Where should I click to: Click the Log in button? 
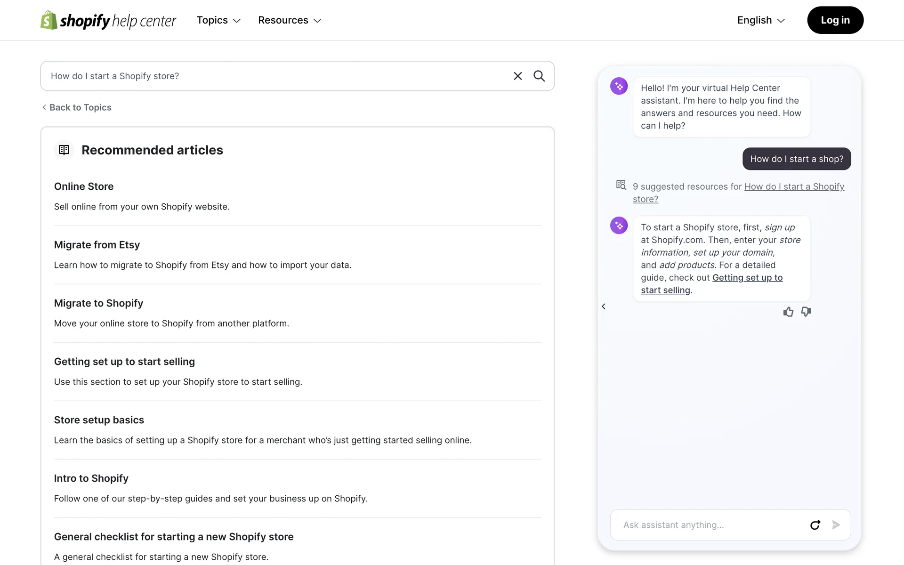(835, 20)
